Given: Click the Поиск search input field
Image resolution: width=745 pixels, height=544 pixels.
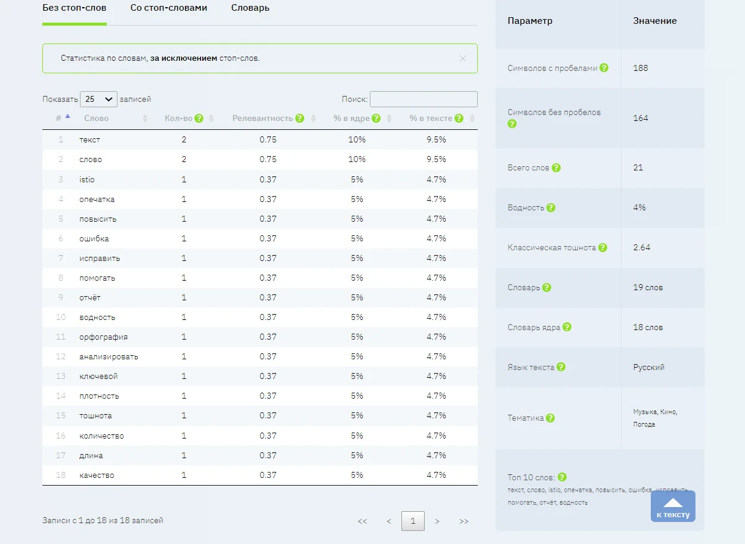Looking at the screenshot, I should click(x=423, y=100).
